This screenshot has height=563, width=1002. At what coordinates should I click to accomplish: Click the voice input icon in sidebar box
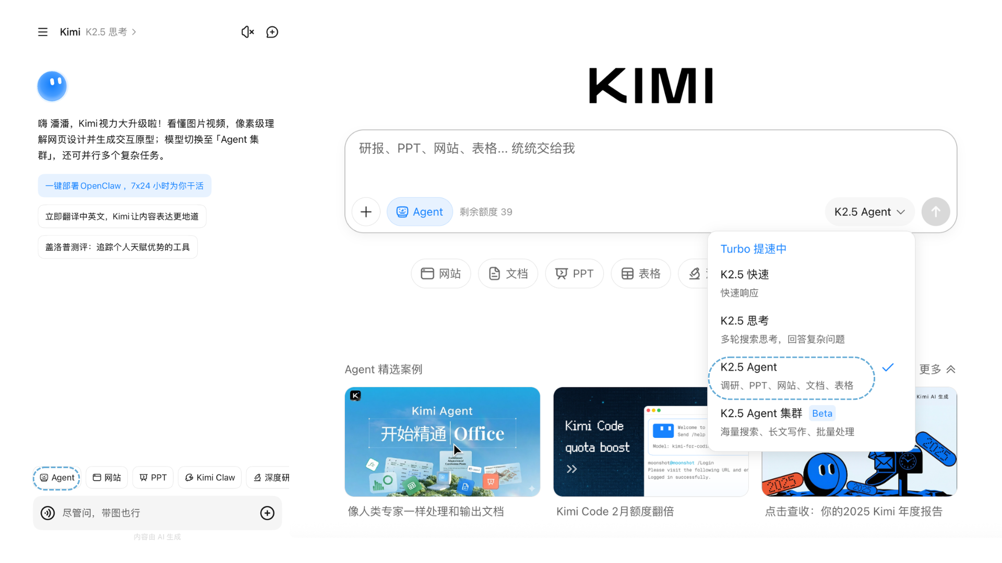[x=48, y=513]
